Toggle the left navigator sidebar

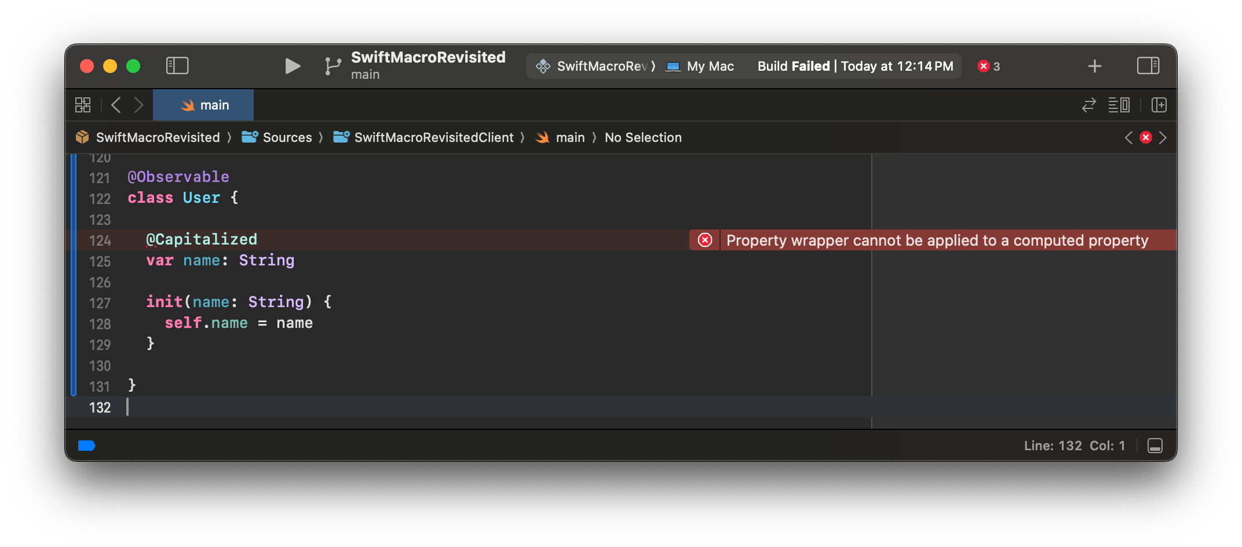(x=177, y=66)
